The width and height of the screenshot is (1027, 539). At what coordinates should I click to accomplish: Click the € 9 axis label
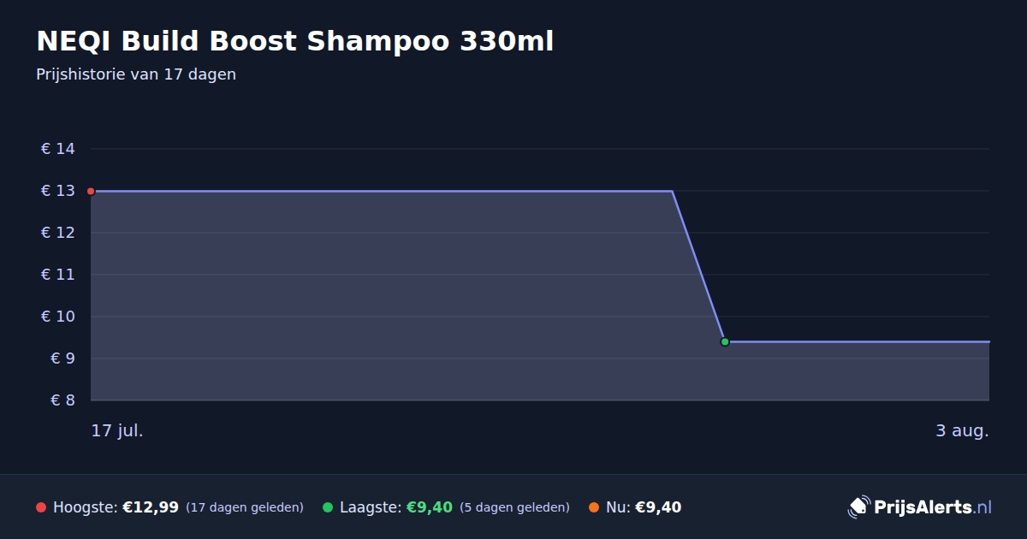tap(63, 358)
